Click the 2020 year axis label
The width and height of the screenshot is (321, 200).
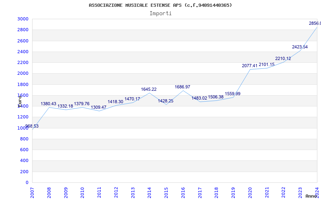tap(250, 193)
